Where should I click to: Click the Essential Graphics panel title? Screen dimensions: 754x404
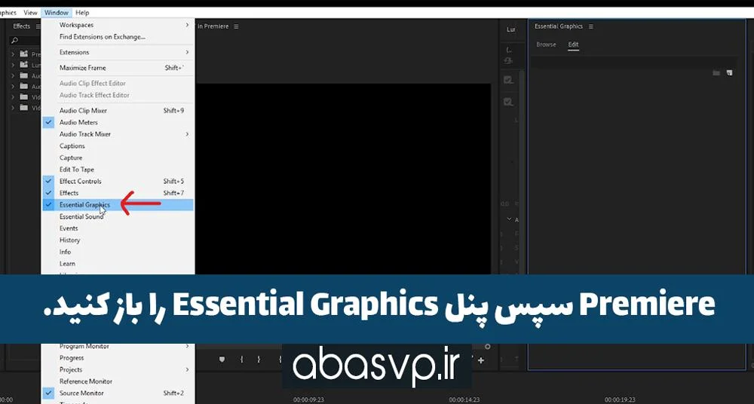click(x=558, y=26)
